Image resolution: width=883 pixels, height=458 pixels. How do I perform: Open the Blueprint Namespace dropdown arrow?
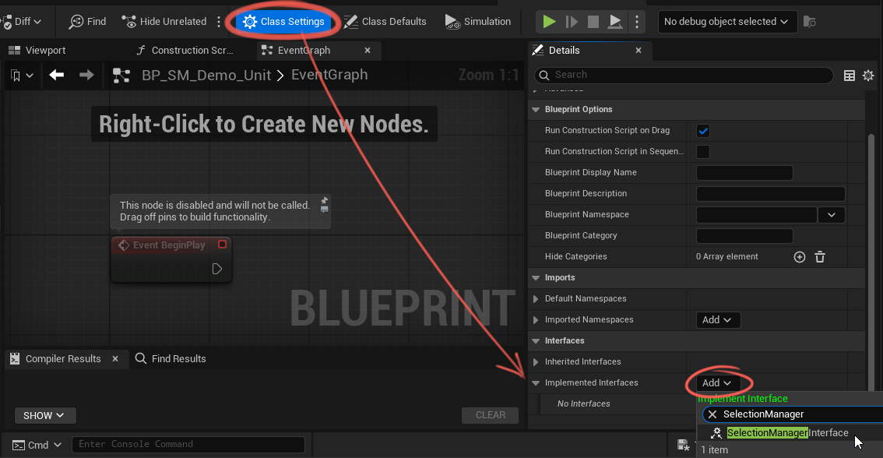pos(831,215)
